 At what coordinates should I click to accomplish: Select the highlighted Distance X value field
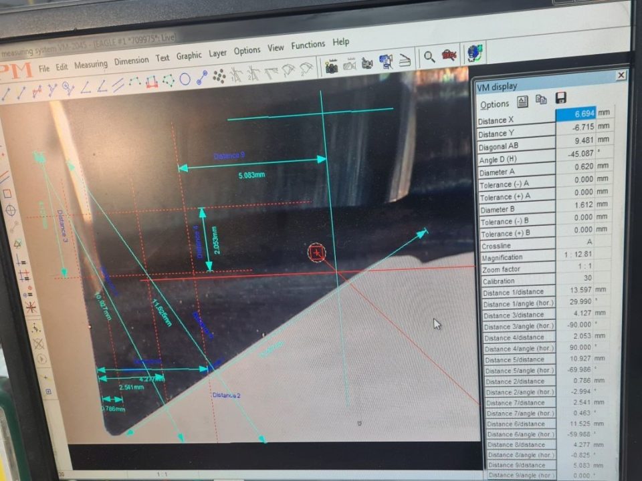coord(575,114)
